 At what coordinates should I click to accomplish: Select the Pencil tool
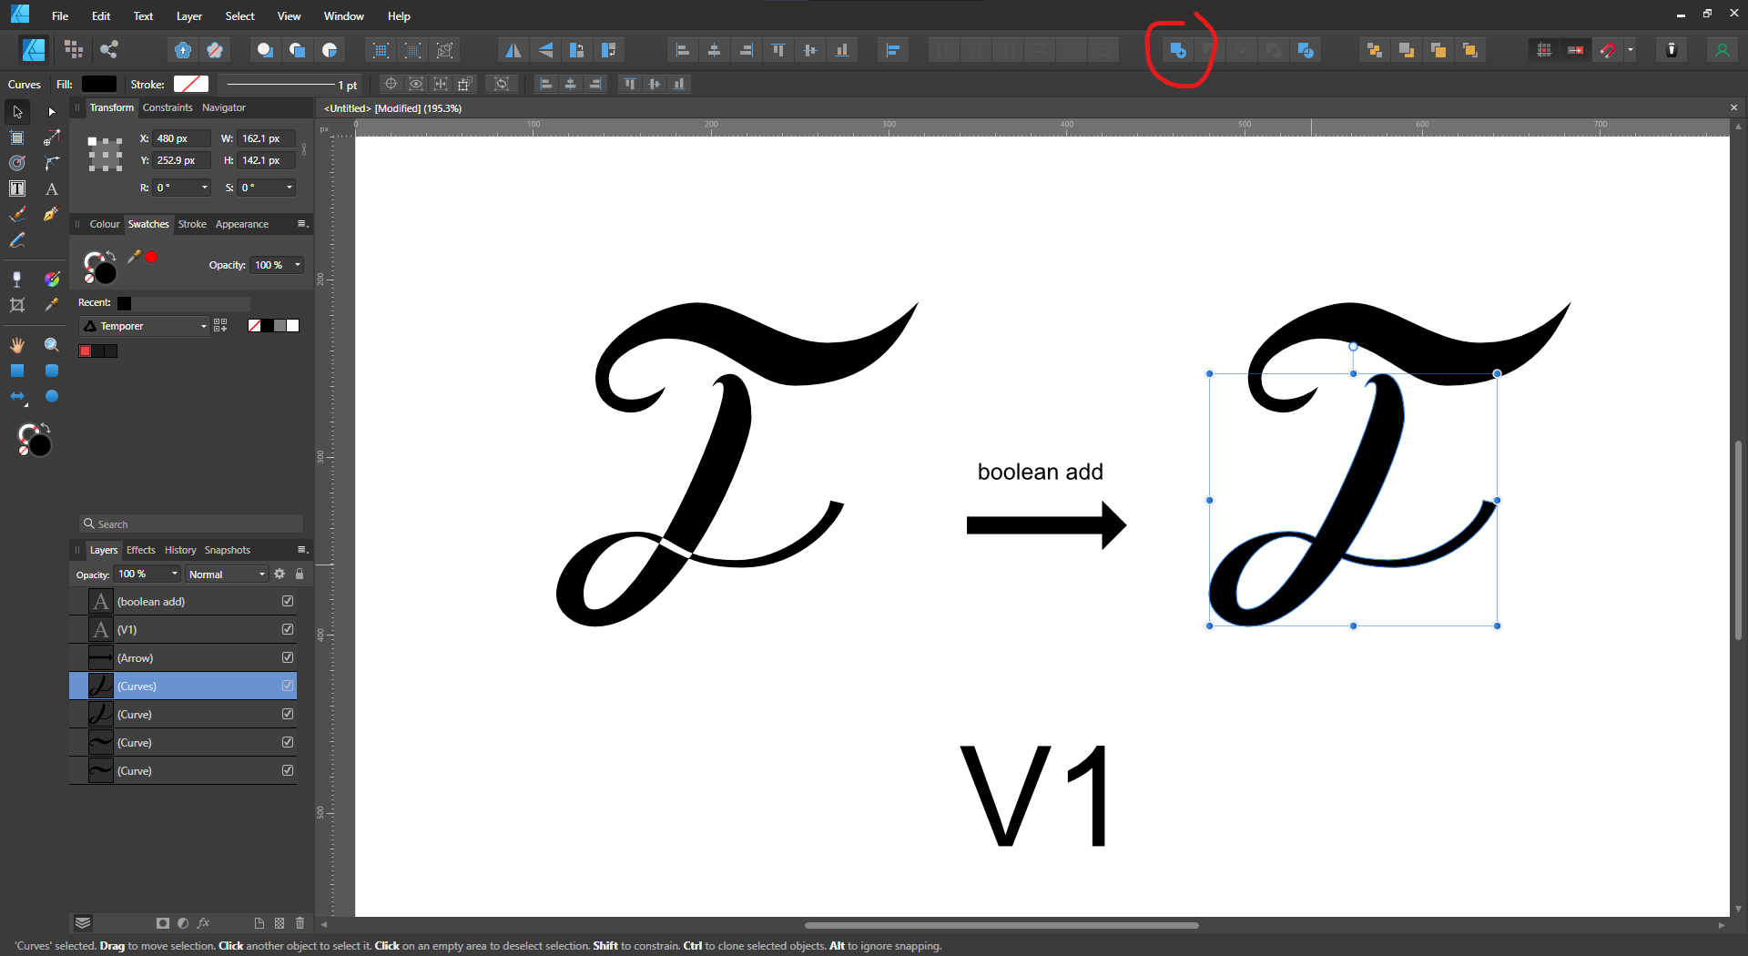pyautogui.click(x=17, y=240)
